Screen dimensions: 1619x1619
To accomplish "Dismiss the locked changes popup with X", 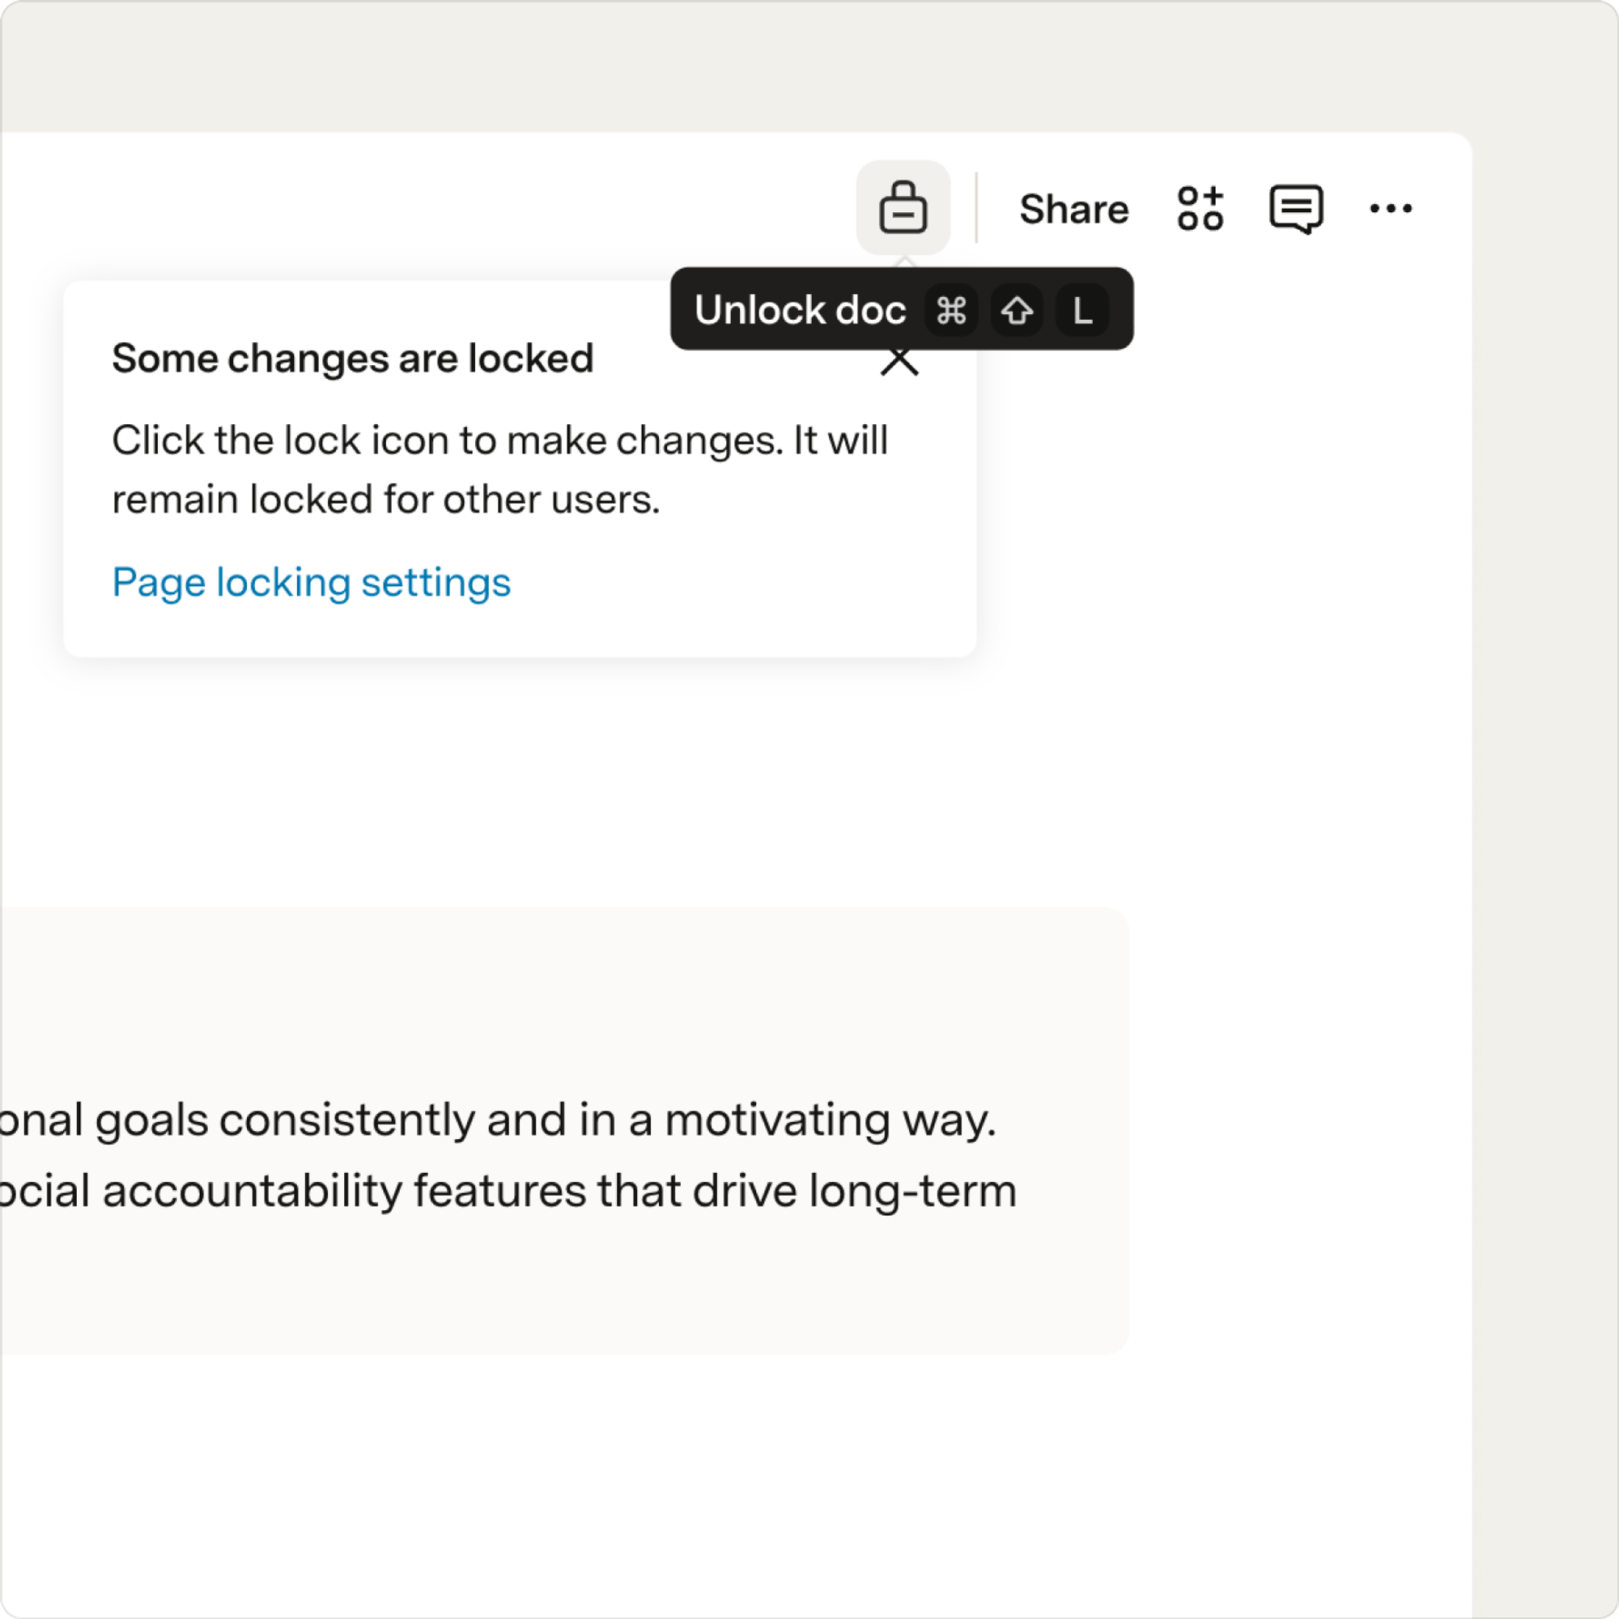I will click(899, 361).
